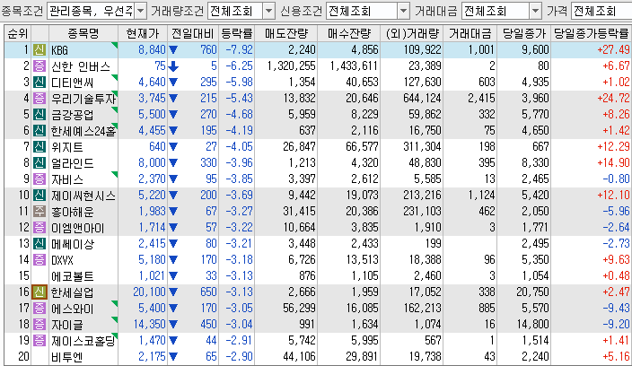Click the 증 badge next to 자비스
The height and width of the screenshot is (366, 632).
tap(39, 179)
